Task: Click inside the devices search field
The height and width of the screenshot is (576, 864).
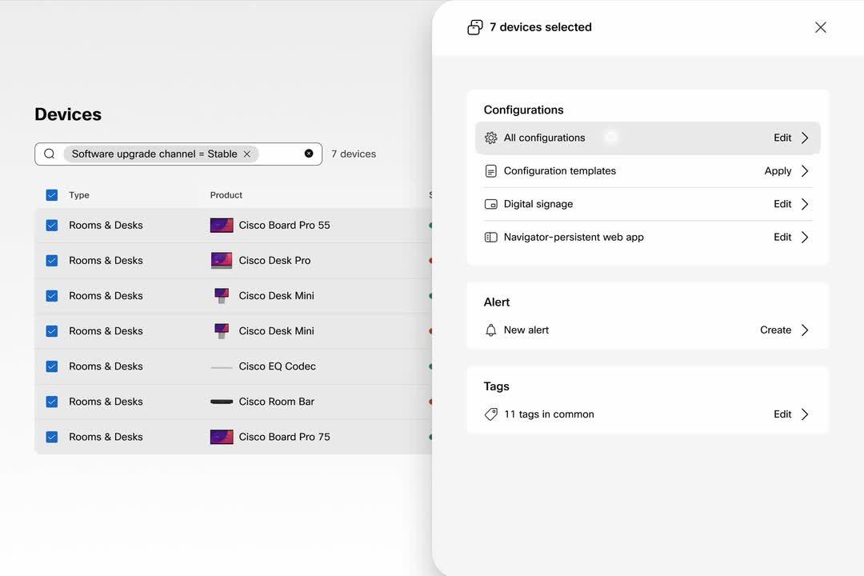Action: click(178, 154)
